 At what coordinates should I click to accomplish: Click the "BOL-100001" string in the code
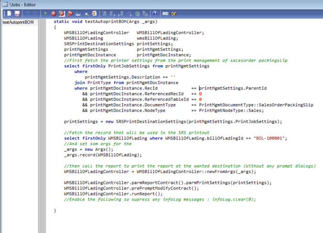269,138
